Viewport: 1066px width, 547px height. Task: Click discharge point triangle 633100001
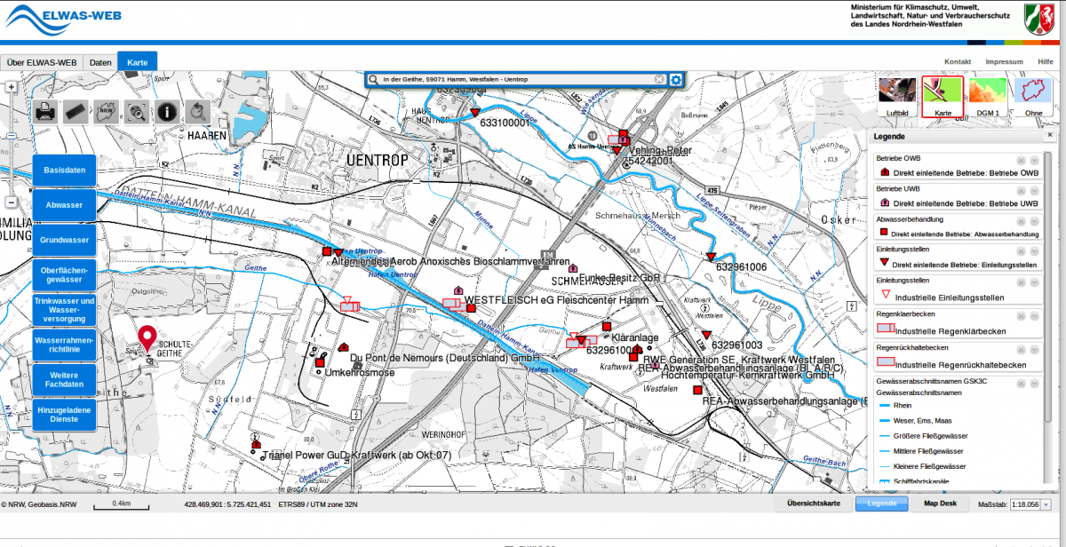pyautogui.click(x=475, y=113)
